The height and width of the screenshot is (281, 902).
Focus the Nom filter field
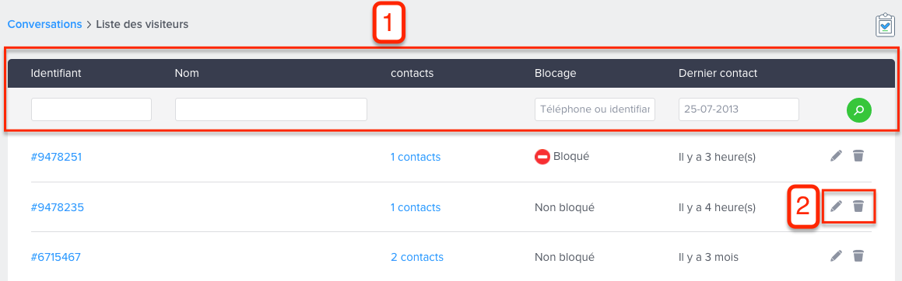[x=271, y=109]
